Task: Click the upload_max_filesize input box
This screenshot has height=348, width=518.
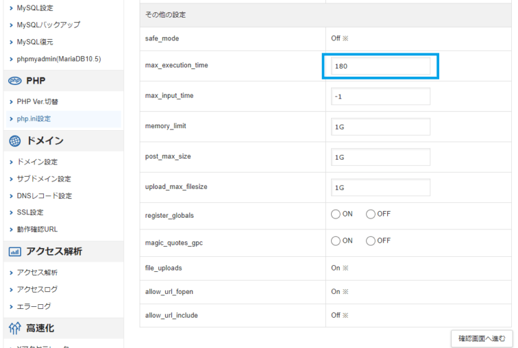Action: [380, 187]
